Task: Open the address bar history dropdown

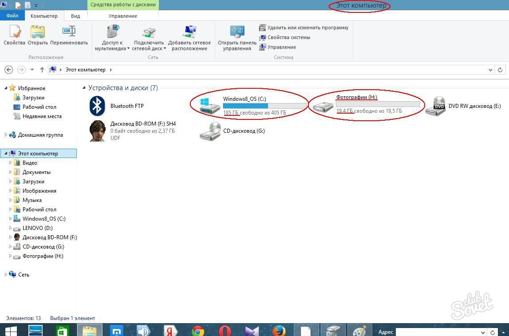Action: (x=490, y=70)
